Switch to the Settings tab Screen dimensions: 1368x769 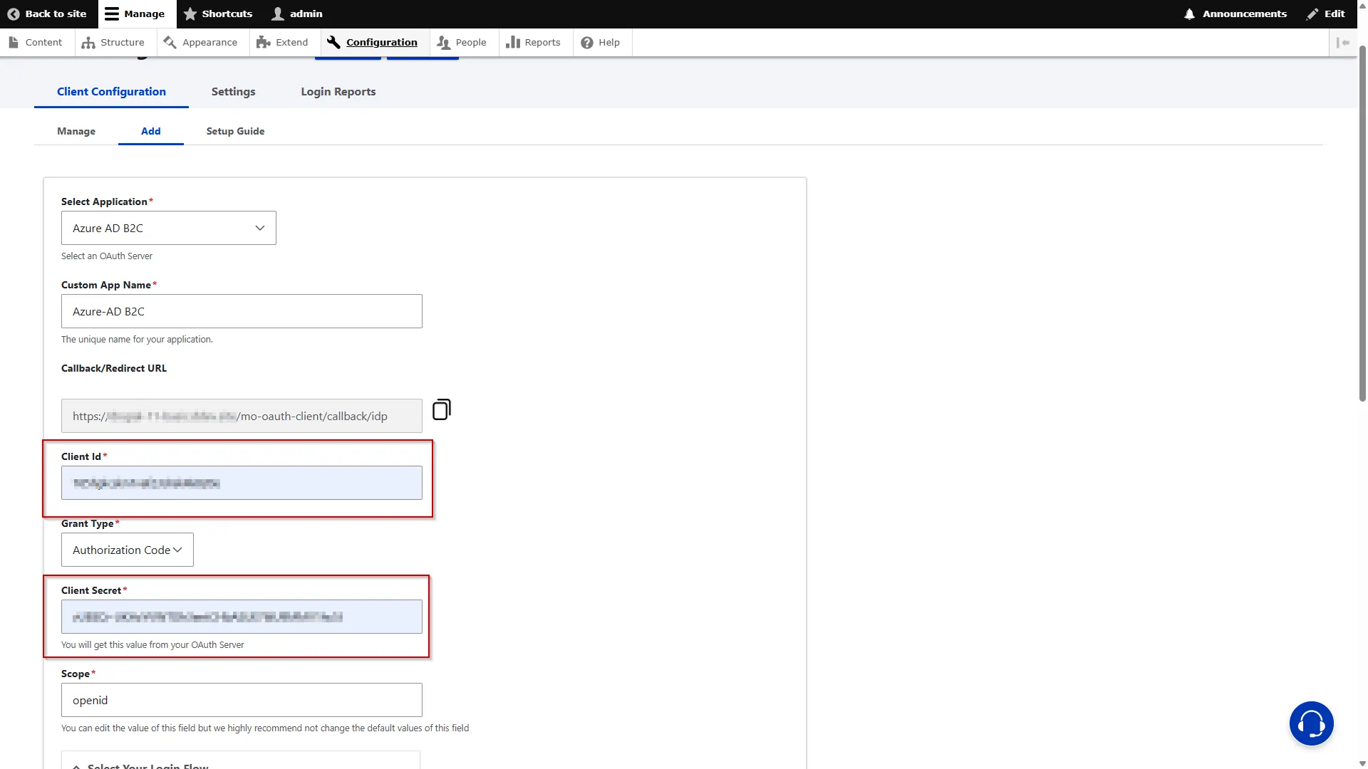tap(233, 91)
